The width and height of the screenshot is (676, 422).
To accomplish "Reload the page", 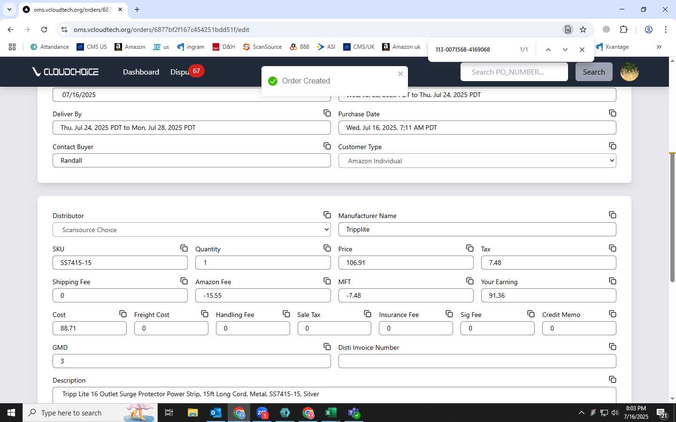I will click(x=44, y=30).
